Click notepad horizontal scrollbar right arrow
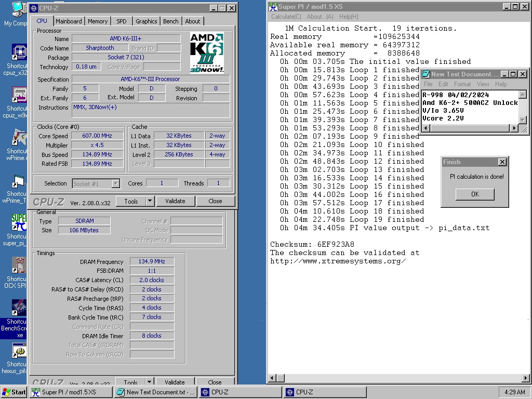The image size is (532, 399). [x=514, y=128]
